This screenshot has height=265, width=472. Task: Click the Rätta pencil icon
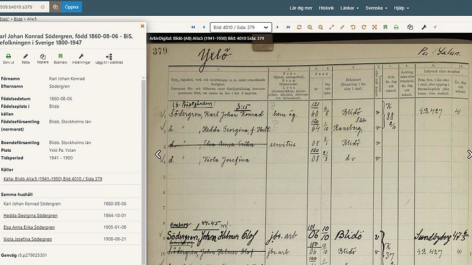click(25, 58)
